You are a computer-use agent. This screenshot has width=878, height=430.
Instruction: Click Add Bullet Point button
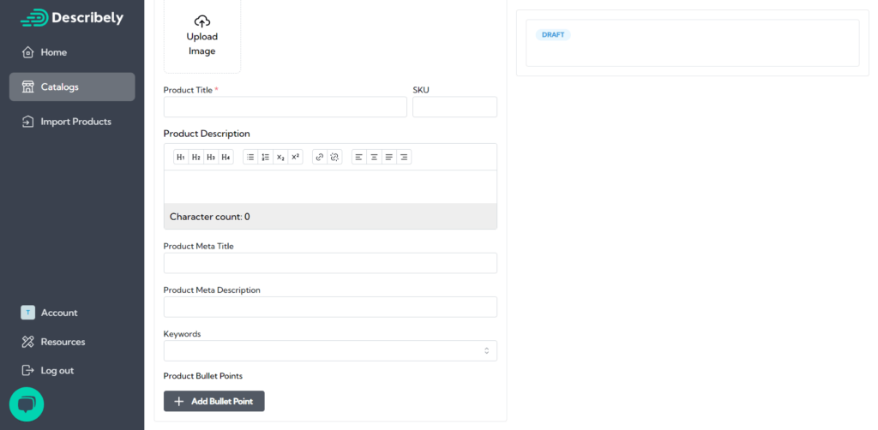pyautogui.click(x=213, y=402)
